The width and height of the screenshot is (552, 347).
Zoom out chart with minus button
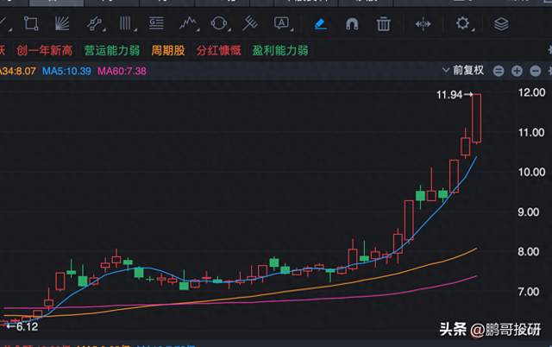(500, 71)
